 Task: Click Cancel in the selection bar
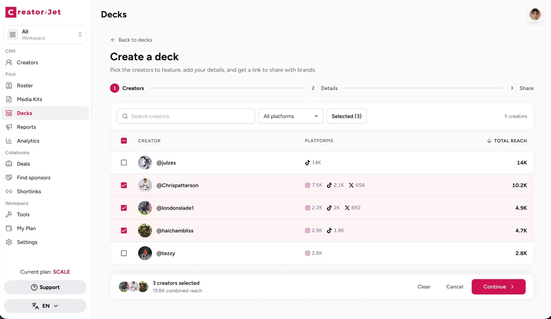tap(455, 287)
